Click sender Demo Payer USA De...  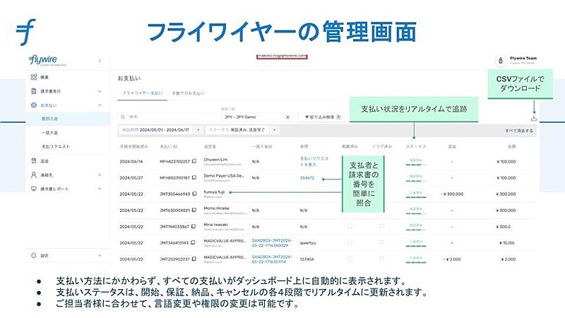pyautogui.click(x=224, y=175)
